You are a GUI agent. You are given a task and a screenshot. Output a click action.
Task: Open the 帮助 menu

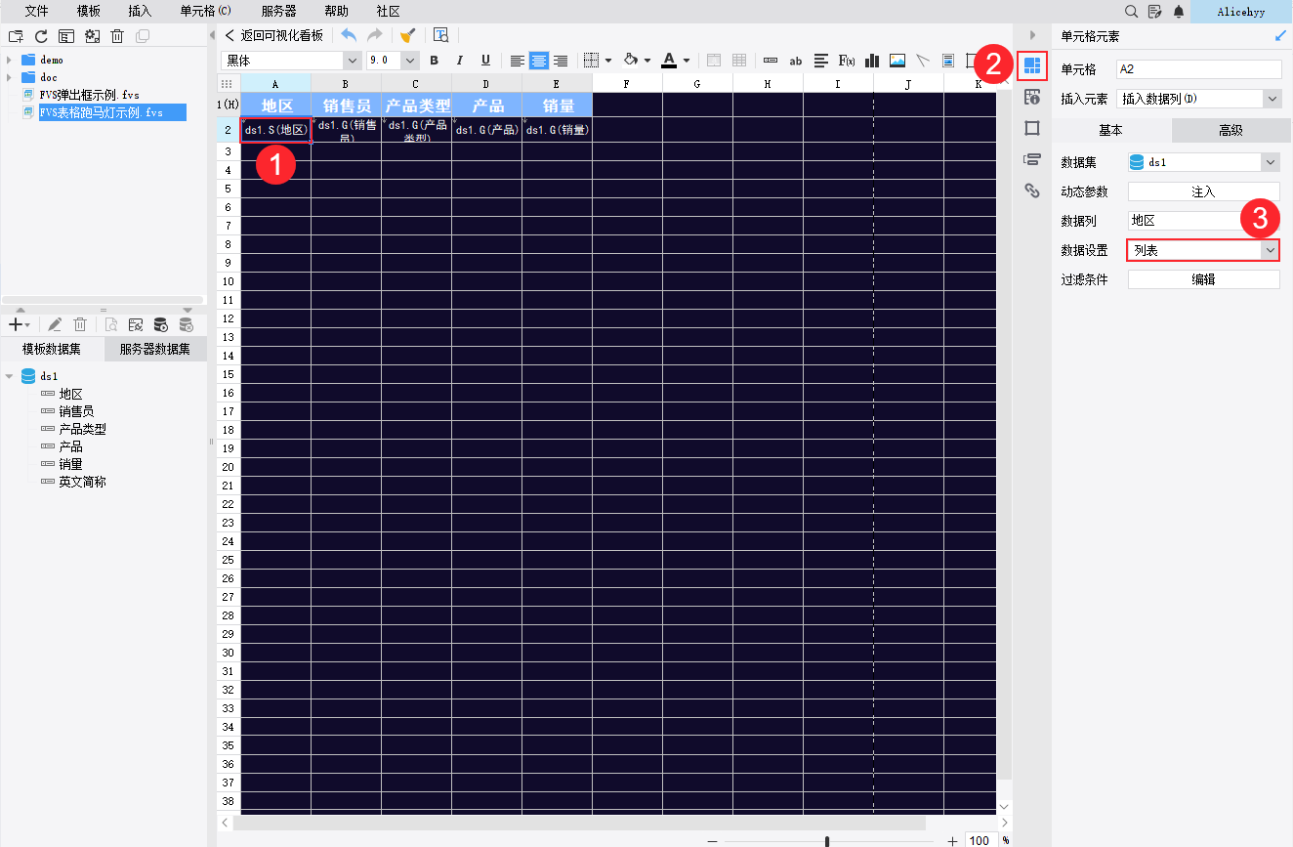(x=336, y=11)
